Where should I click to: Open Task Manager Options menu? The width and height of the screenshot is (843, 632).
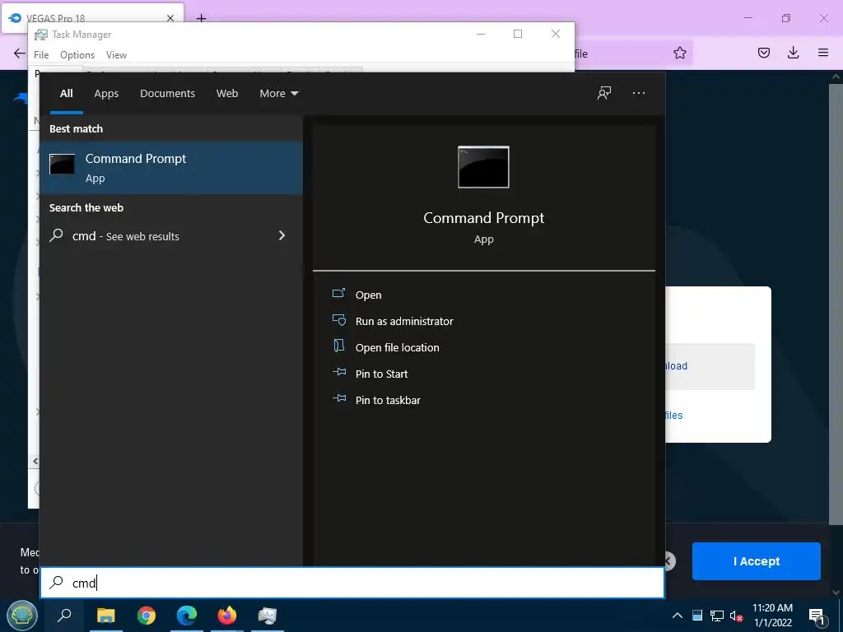[77, 55]
